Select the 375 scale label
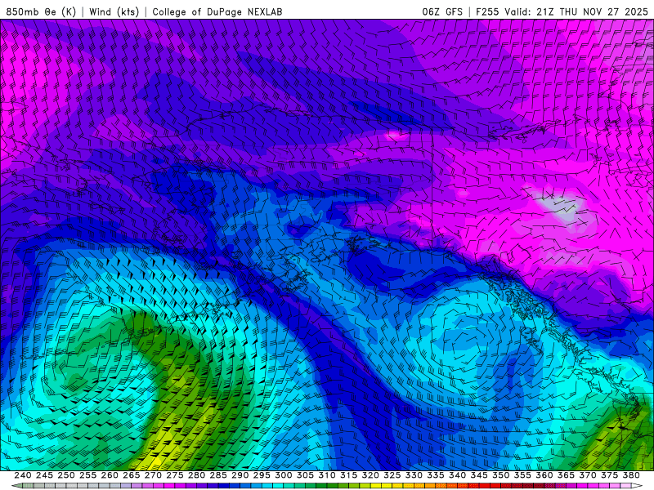The height and width of the screenshot is (490, 654). tap(609, 475)
